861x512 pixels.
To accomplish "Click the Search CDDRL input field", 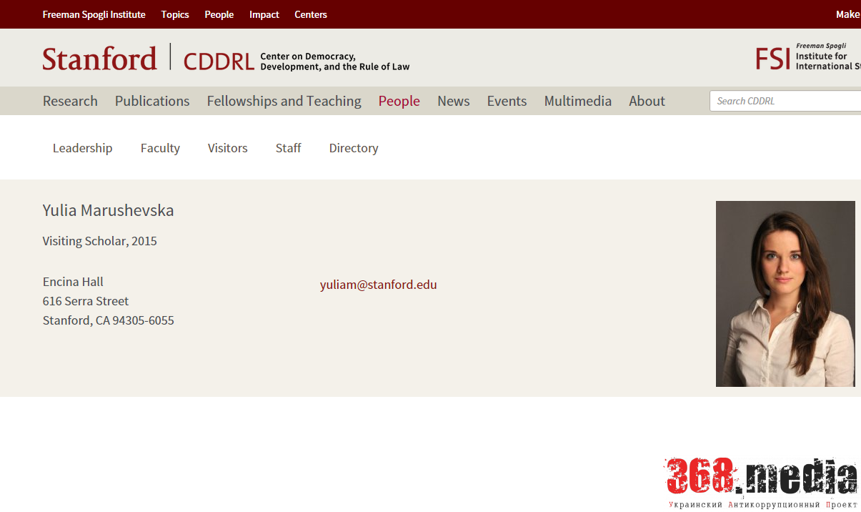I will click(786, 101).
